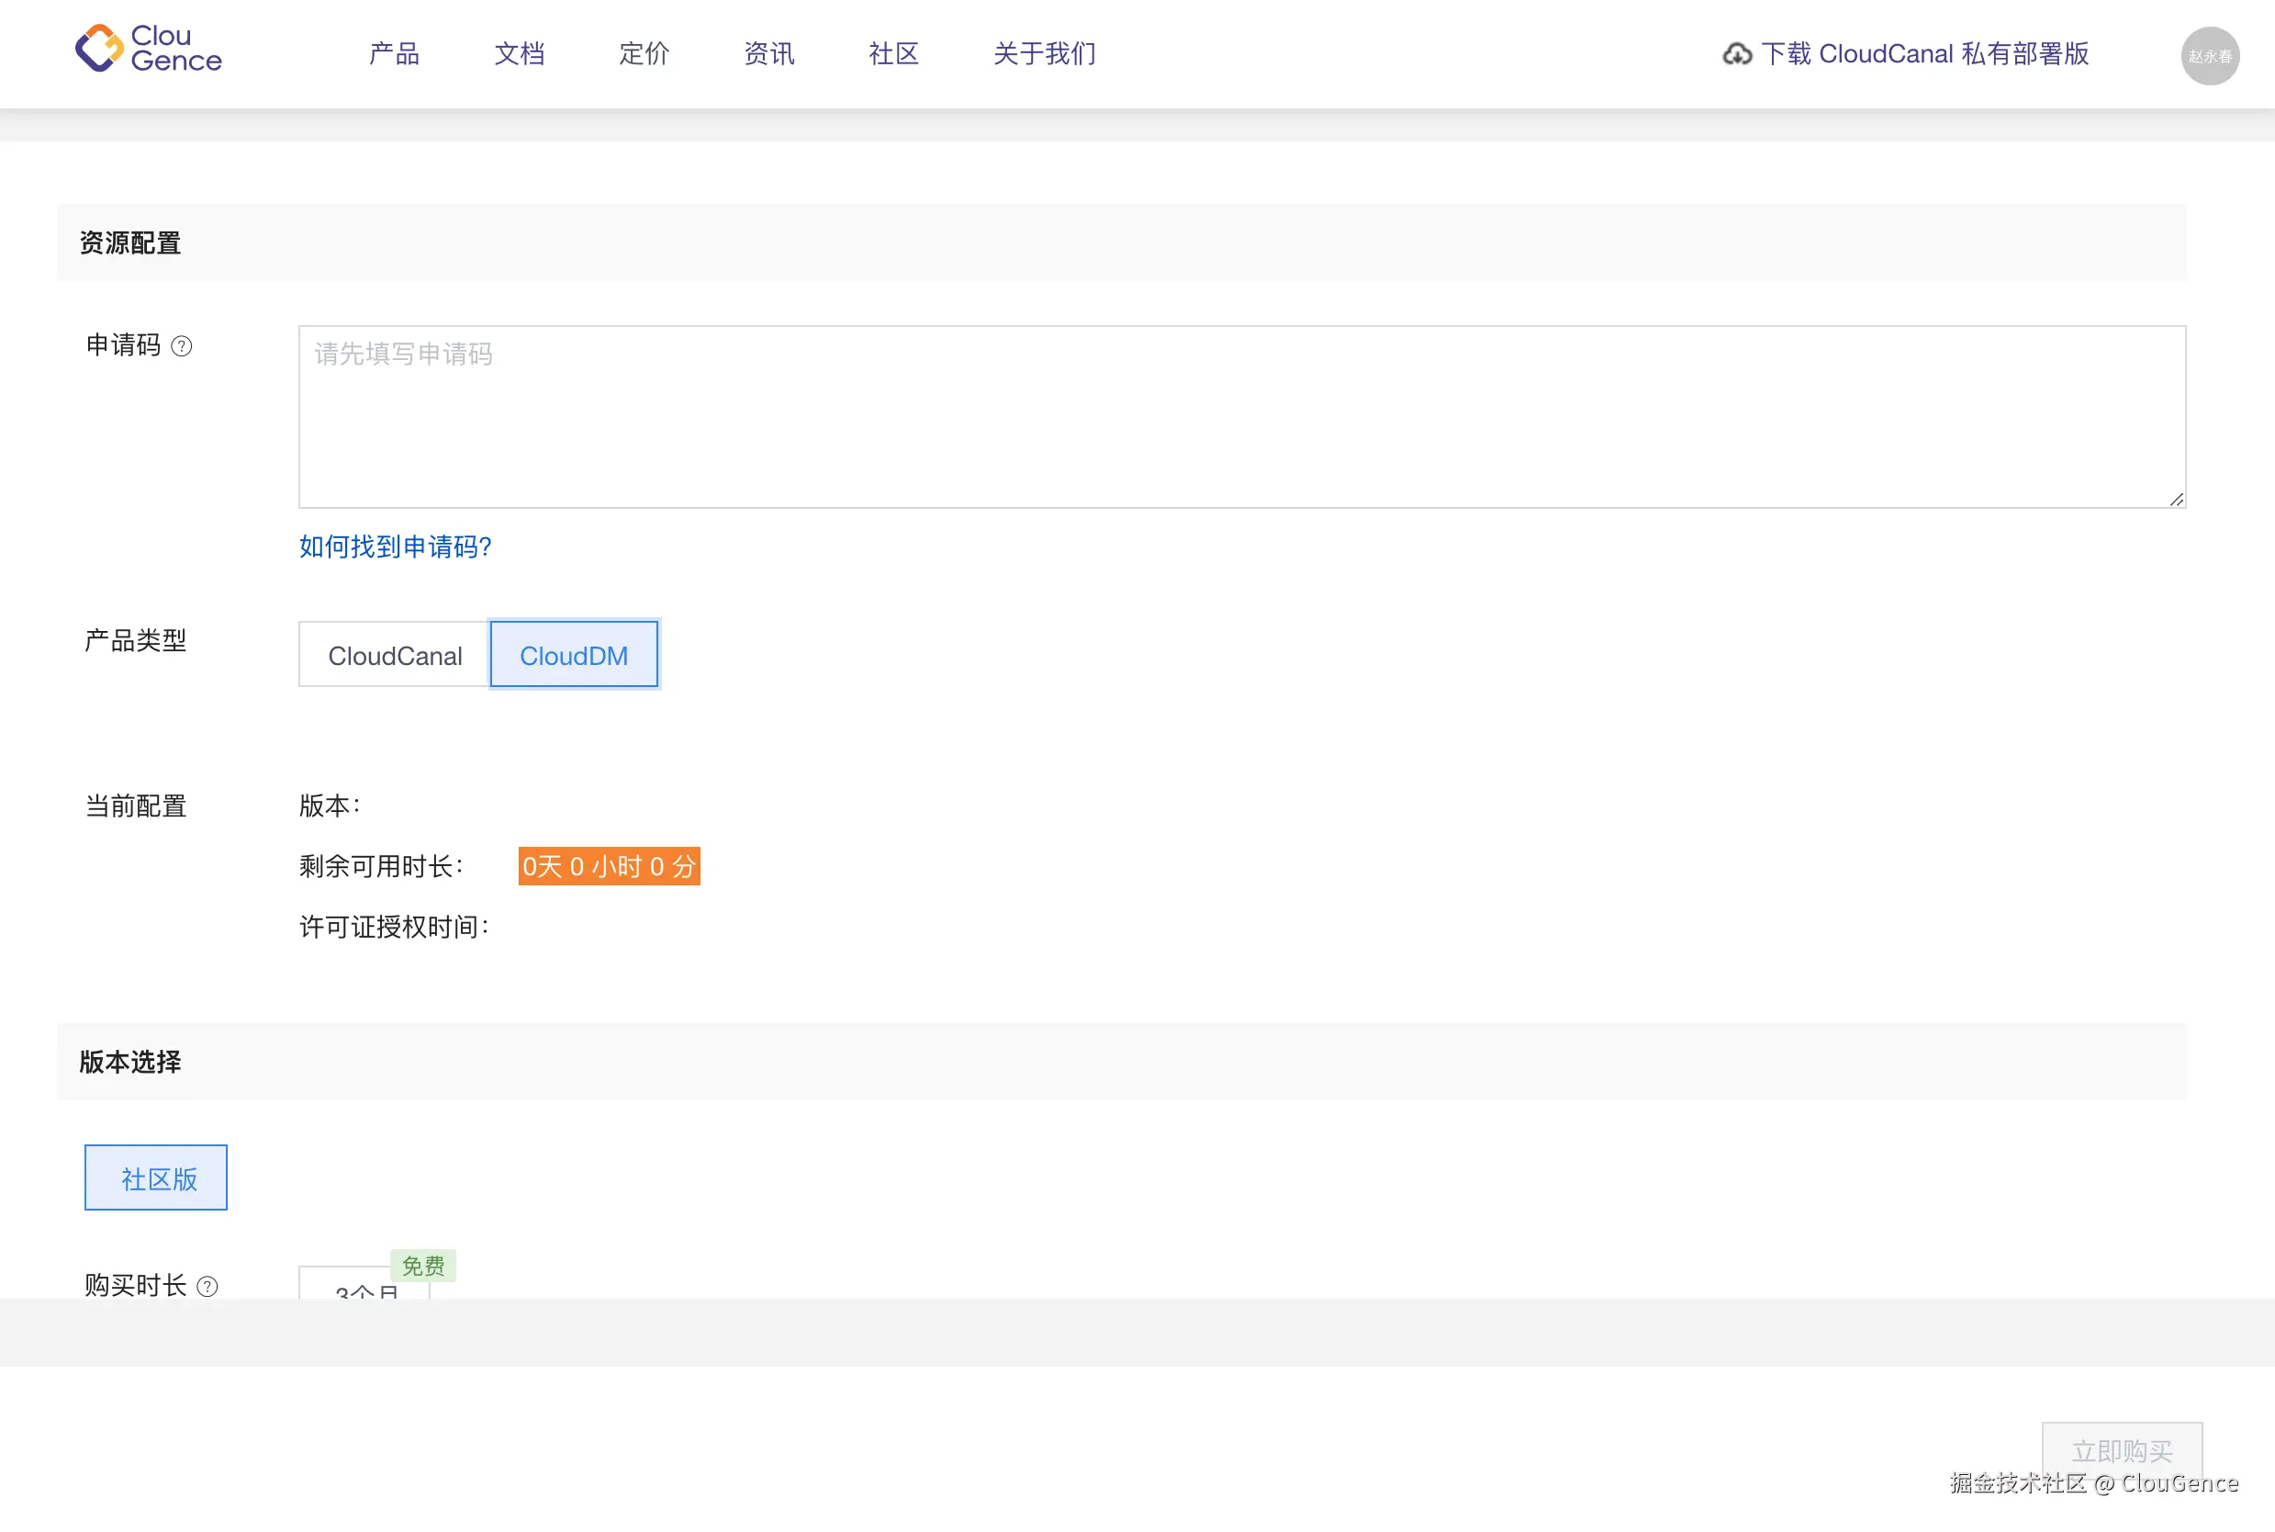The width and height of the screenshot is (2275, 1532).
Task: Select the 社区版 edition
Action: [156, 1178]
